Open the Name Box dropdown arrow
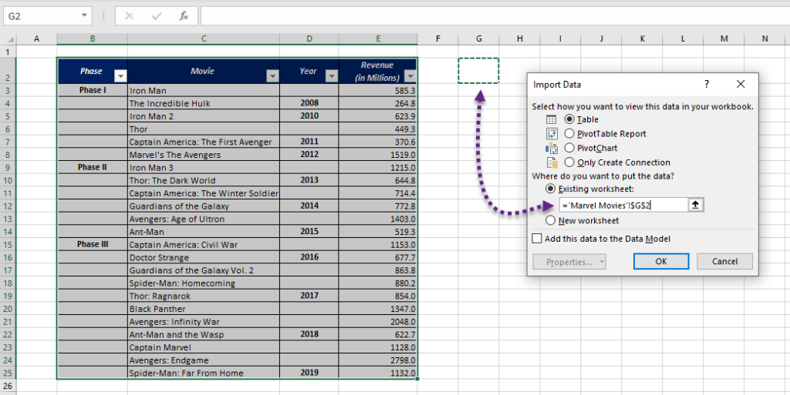 84,16
